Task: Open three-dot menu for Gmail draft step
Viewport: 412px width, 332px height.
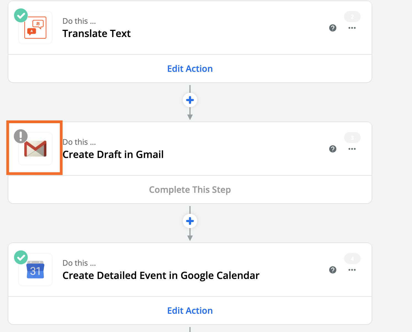Action: click(x=352, y=149)
